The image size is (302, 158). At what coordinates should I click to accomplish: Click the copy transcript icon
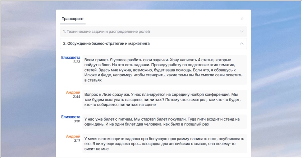click(x=242, y=18)
